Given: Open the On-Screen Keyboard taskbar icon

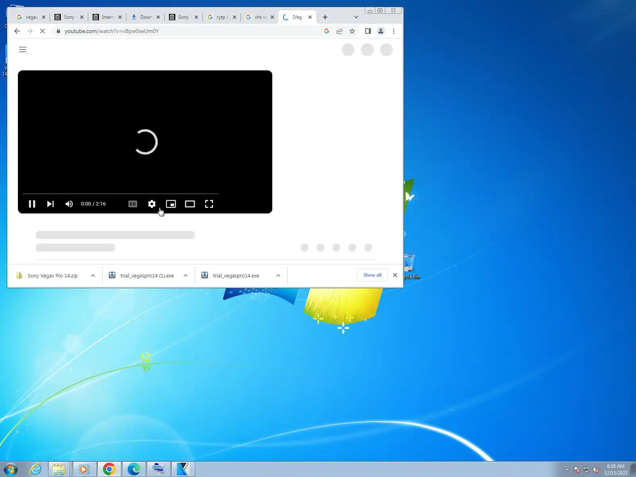Looking at the screenshot, I should [x=158, y=469].
